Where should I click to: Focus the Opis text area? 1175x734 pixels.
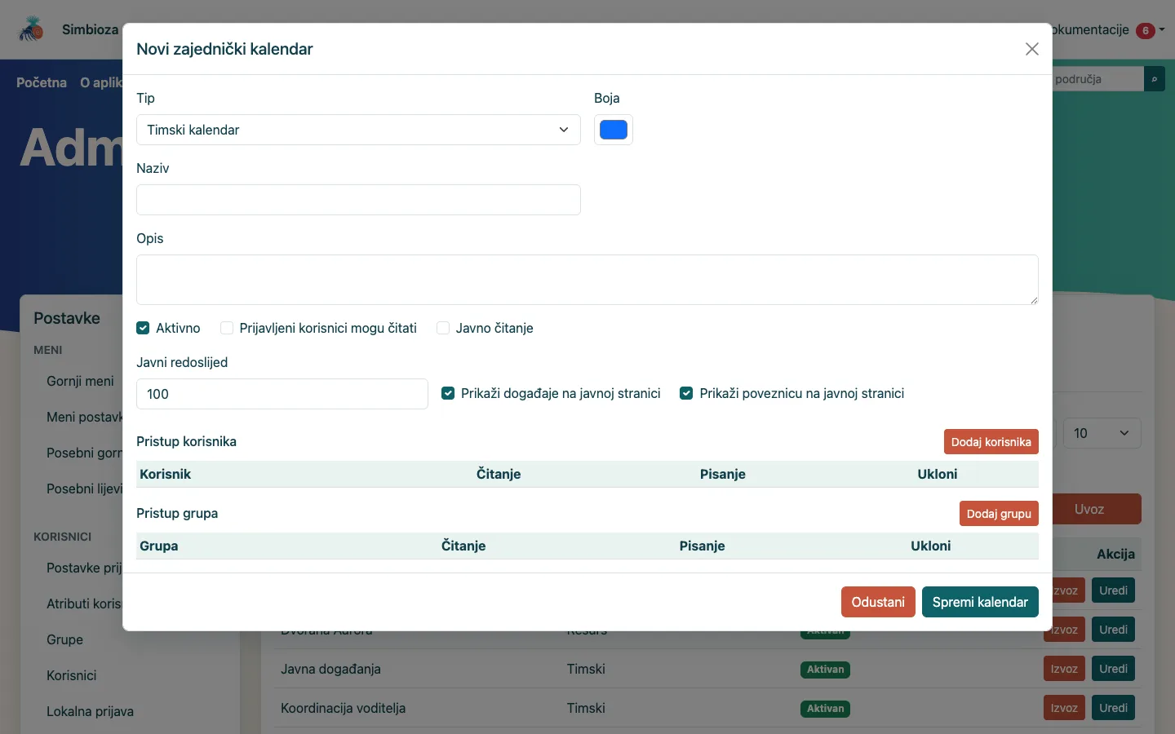coord(587,280)
